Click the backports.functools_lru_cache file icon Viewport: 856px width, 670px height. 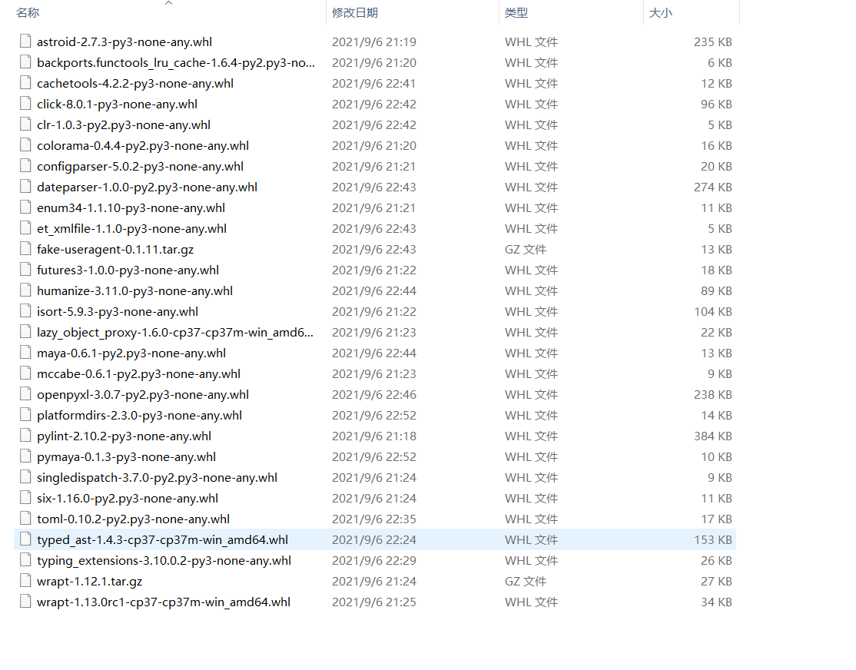(x=25, y=61)
